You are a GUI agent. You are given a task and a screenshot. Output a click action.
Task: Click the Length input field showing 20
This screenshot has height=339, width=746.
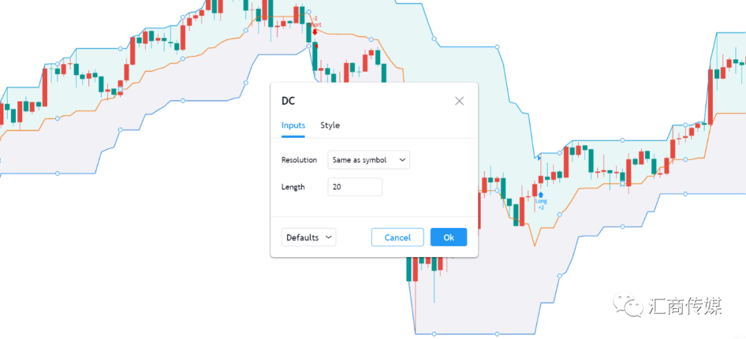pyautogui.click(x=355, y=187)
